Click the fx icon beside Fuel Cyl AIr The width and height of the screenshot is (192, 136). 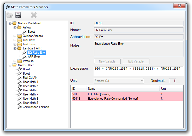[20, 78]
